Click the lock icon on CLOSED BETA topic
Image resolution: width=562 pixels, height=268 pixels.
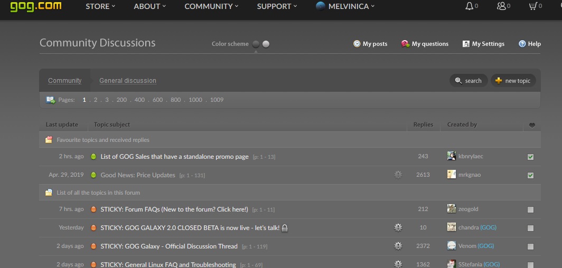[285, 227]
